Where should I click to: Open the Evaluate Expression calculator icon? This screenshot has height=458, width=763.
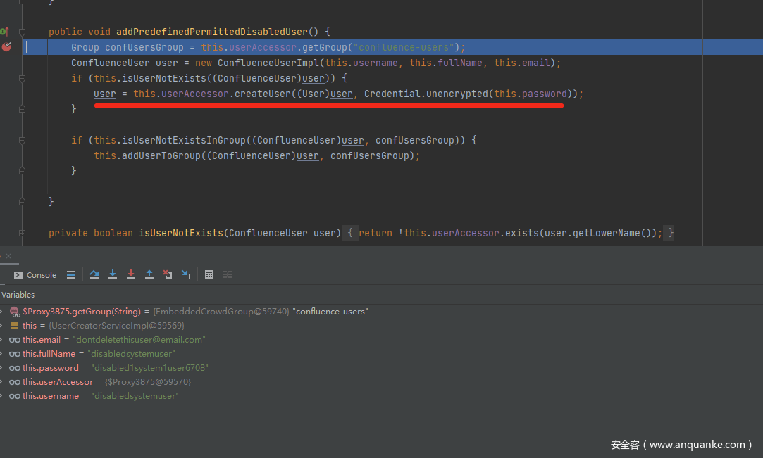click(x=209, y=274)
